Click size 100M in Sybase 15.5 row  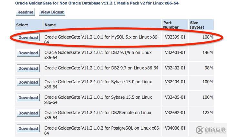pos(208,97)
